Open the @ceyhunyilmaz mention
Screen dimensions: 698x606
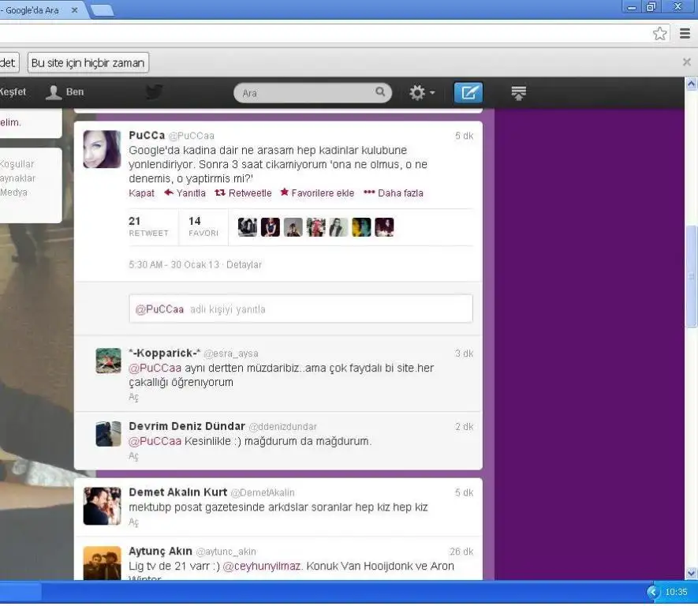click(262, 566)
